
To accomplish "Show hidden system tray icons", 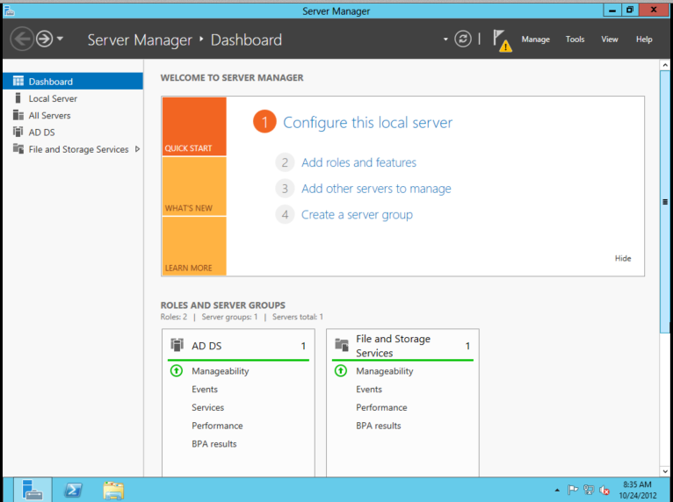I will point(557,490).
